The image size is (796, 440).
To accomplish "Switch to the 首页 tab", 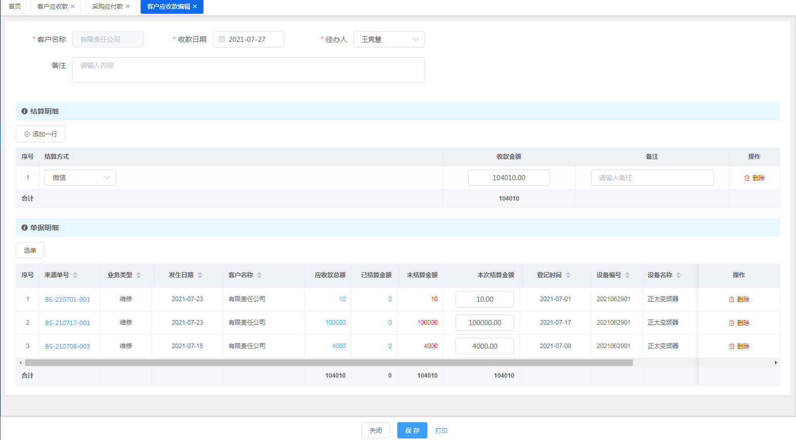I will pos(15,7).
